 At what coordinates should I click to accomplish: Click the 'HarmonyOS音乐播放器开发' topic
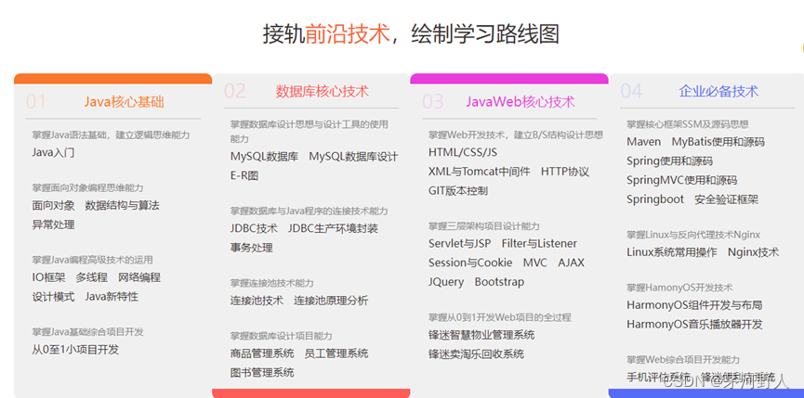(694, 325)
